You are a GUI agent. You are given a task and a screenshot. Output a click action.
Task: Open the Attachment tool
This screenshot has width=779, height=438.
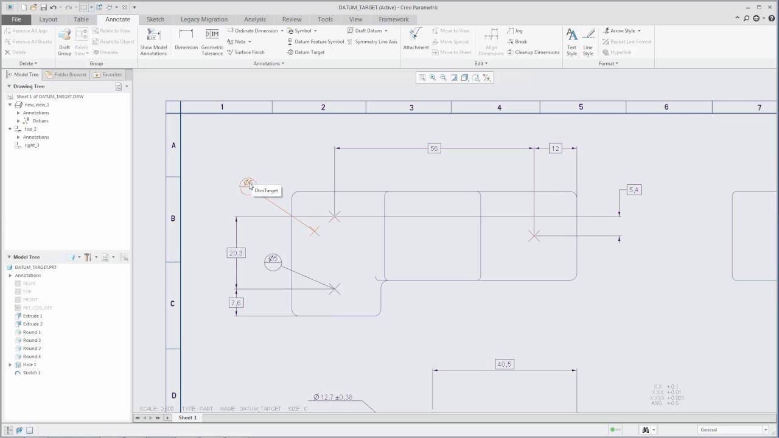[416, 40]
